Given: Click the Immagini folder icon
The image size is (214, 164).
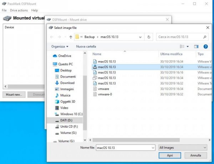Looking at the screenshot, I should point(57,89).
